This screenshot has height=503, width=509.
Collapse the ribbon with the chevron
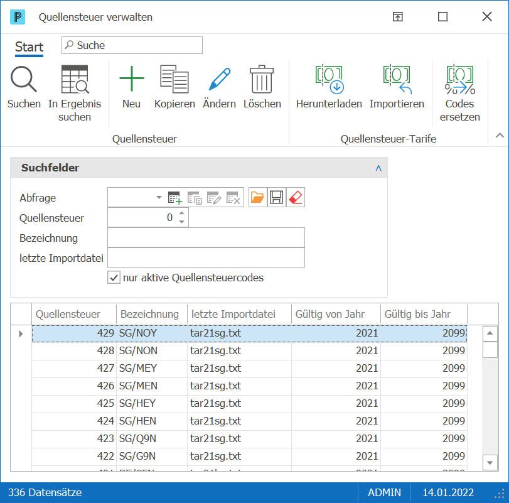[x=500, y=136]
